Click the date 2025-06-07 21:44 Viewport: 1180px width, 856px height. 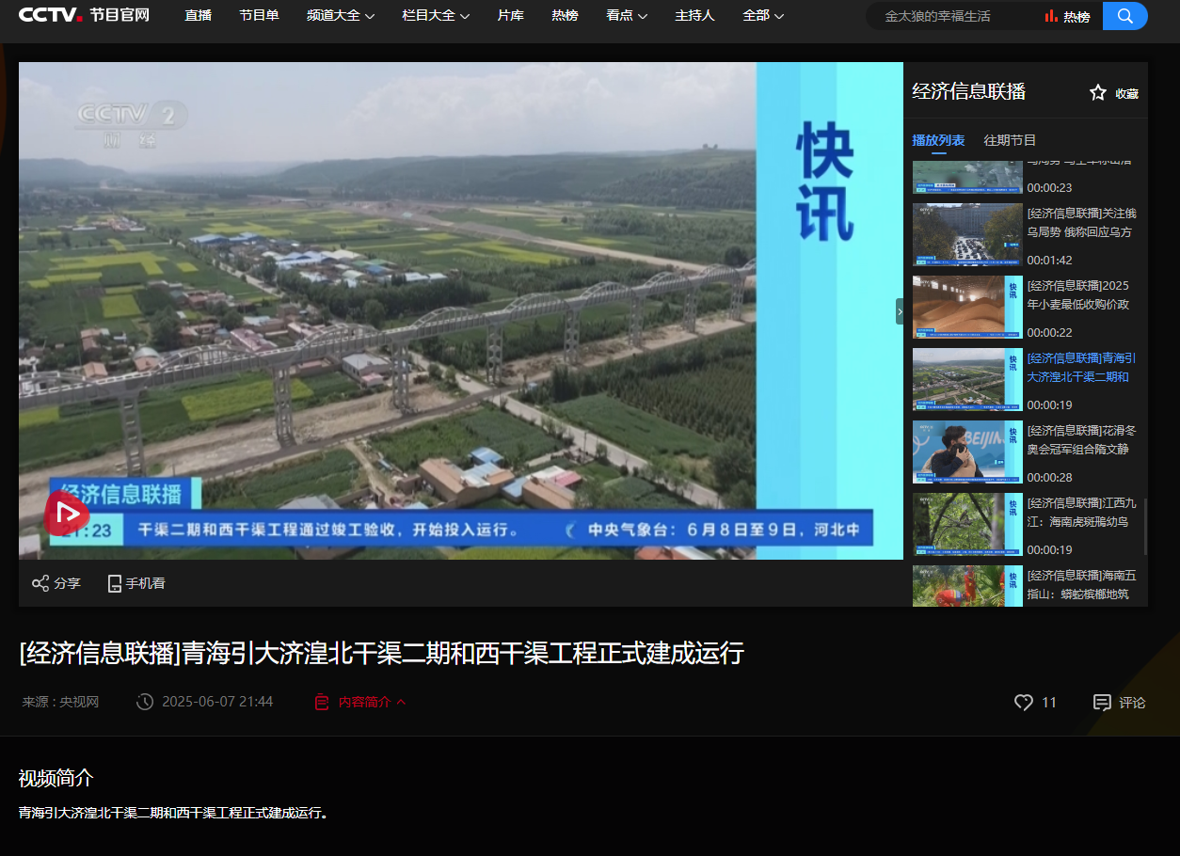pyautogui.click(x=217, y=702)
